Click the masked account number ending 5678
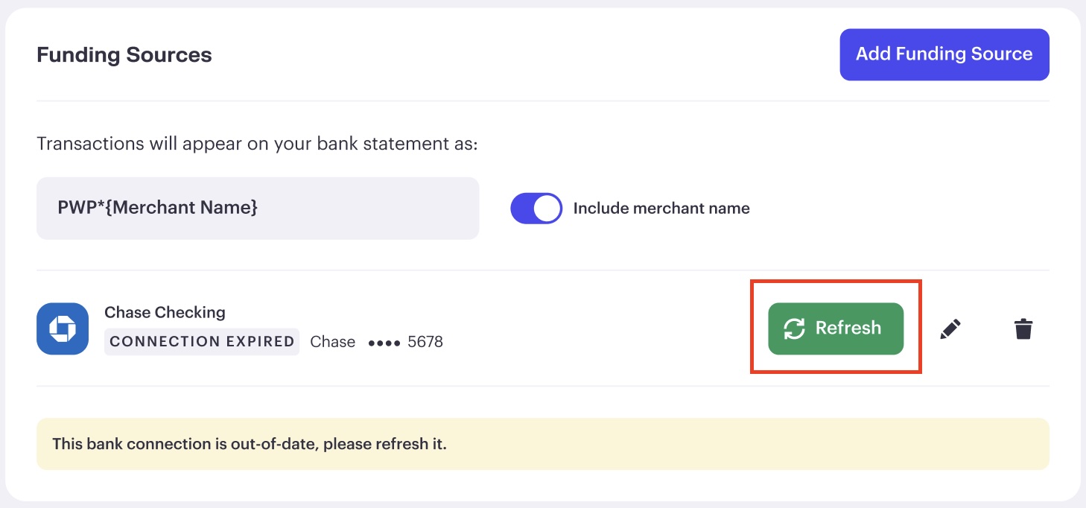Viewport: 1086px width, 508px height. [x=406, y=342]
